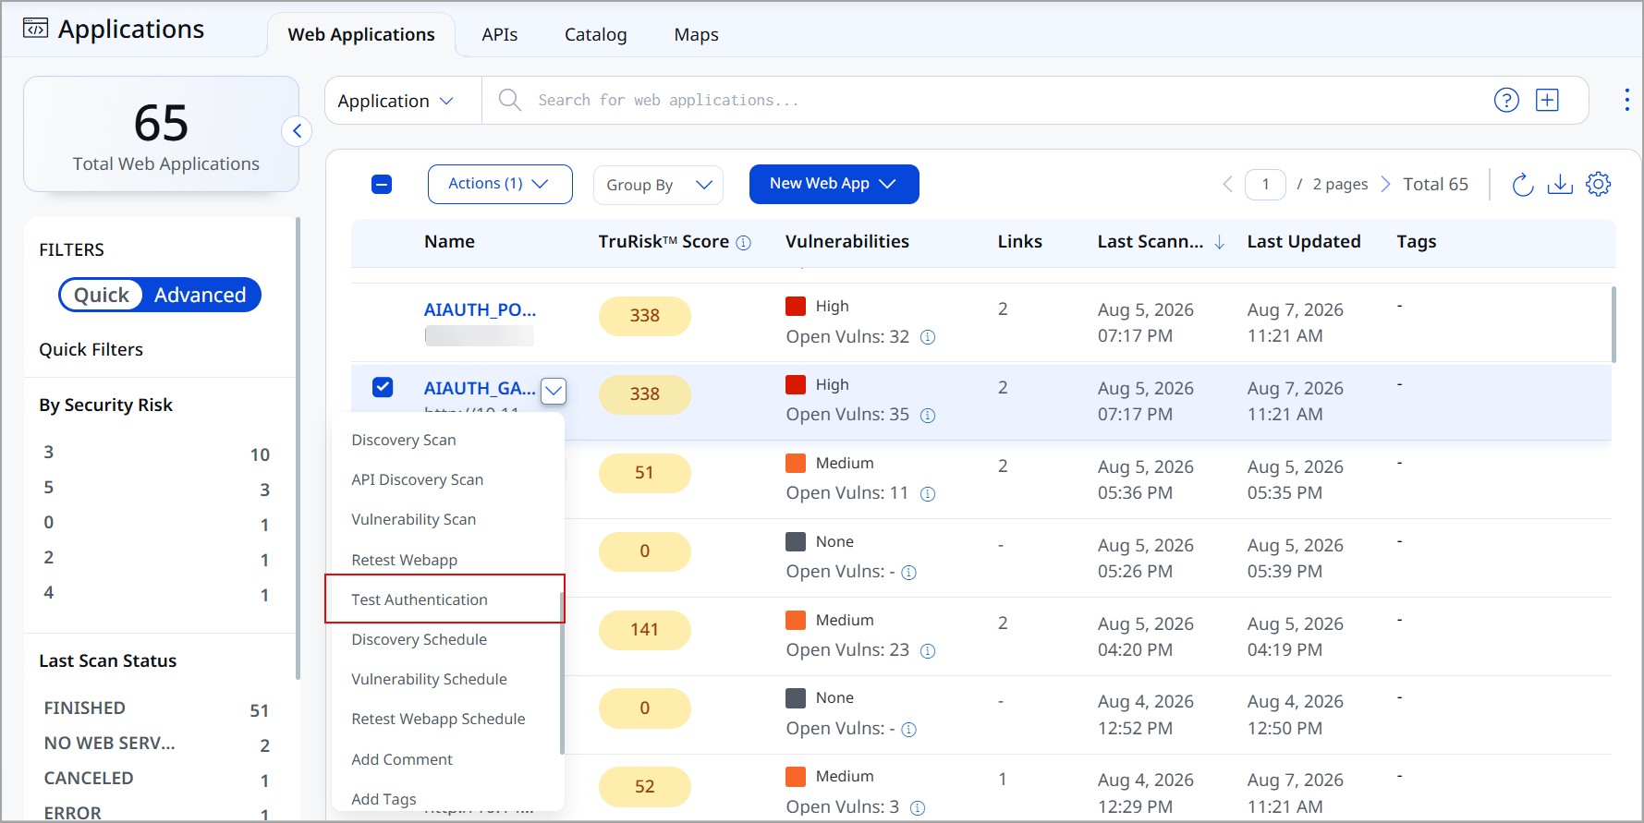The image size is (1644, 823).
Task: Open the Actions (1) dropdown
Action: pyautogui.click(x=500, y=184)
